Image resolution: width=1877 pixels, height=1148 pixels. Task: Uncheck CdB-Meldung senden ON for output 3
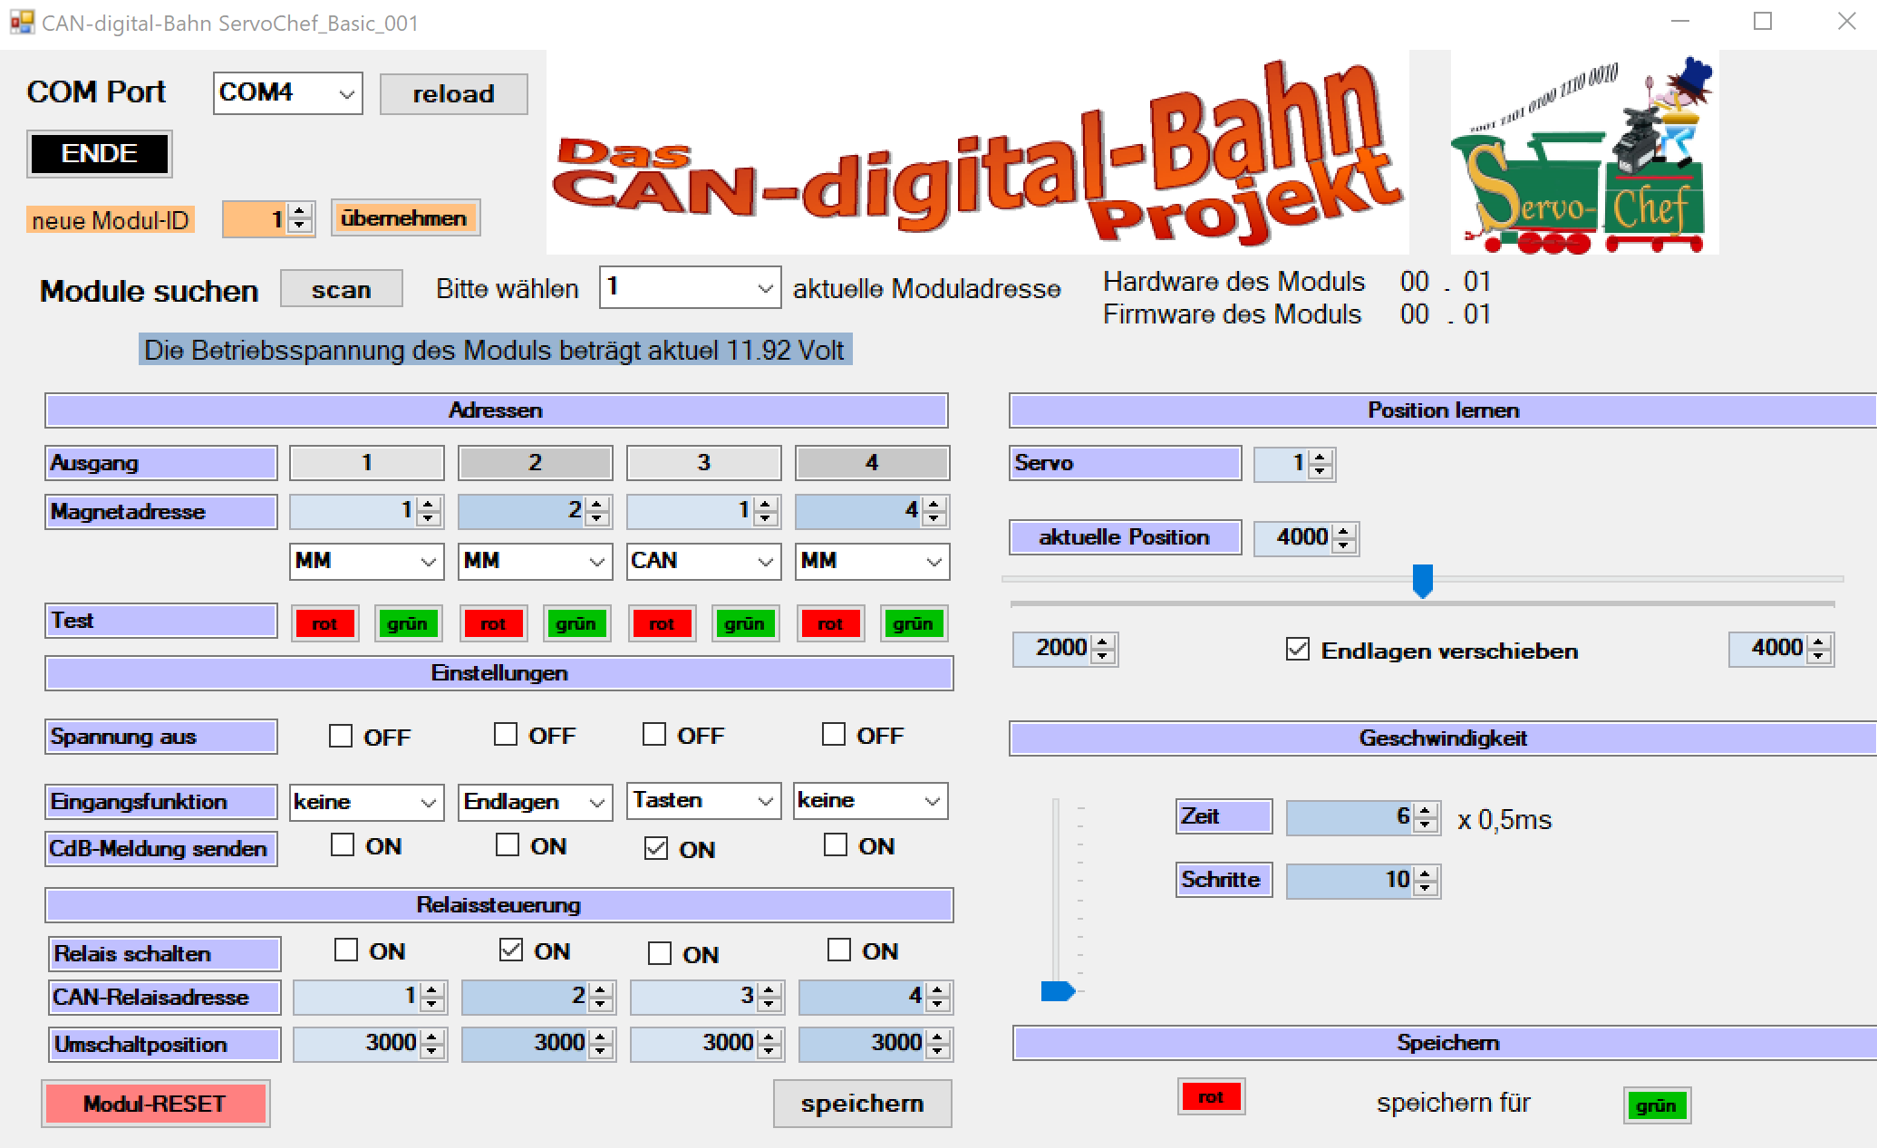tap(656, 848)
